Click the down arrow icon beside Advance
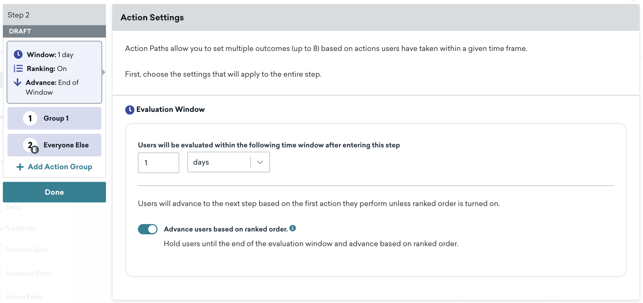The width and height of the screenshot is (643, 303). click(x=18, y=82)
